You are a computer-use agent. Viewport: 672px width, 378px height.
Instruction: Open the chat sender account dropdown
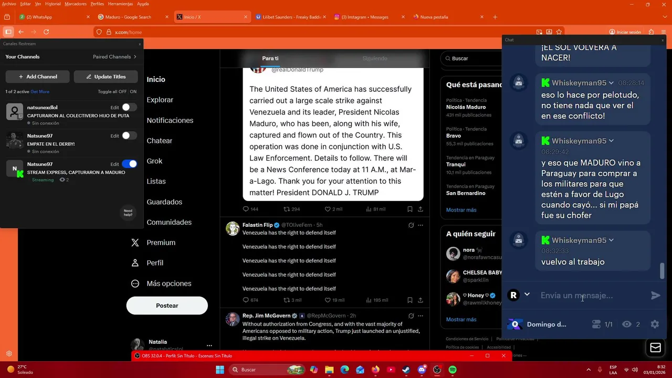tap(527, 295)
